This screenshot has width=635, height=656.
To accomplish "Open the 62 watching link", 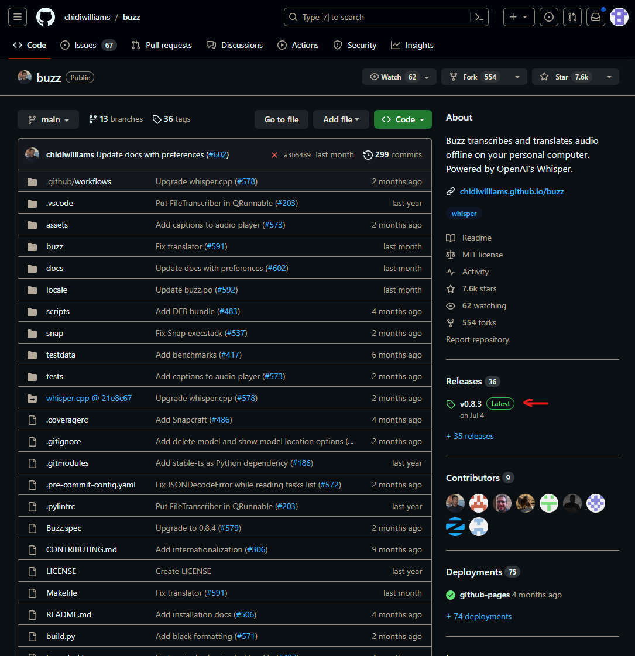I will pos(476,306).
